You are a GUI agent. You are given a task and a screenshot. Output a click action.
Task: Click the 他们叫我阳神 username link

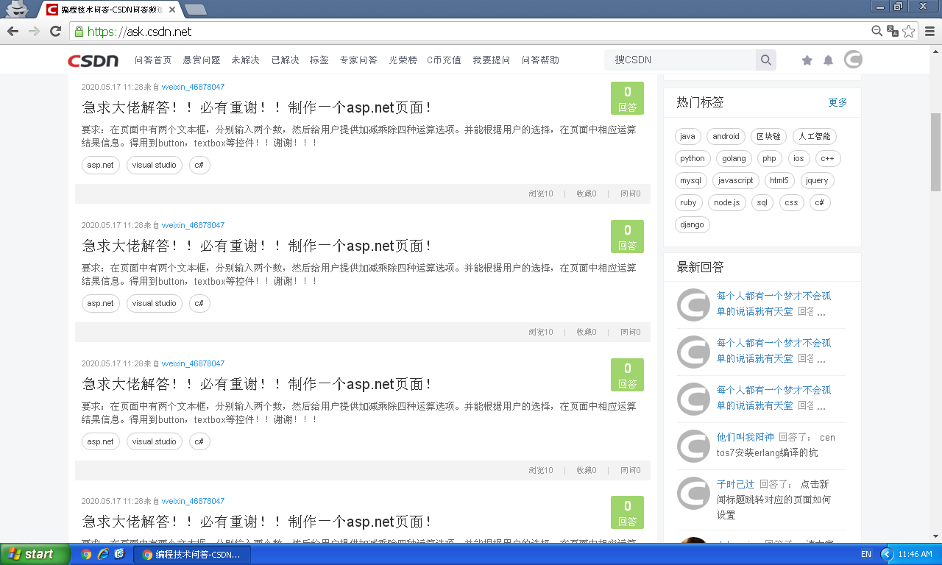point(746,437)
